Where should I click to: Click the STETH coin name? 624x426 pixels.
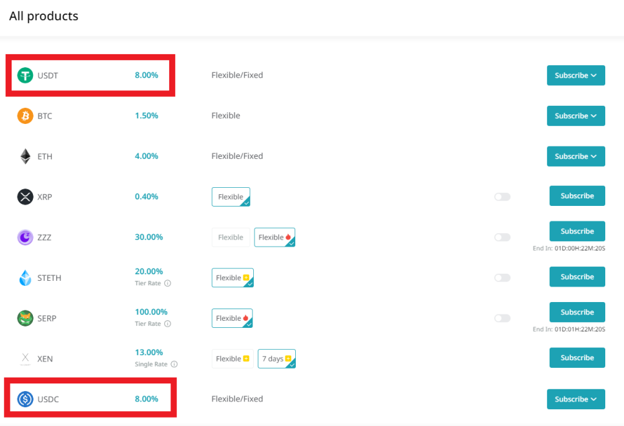click(x=49, y=278)
